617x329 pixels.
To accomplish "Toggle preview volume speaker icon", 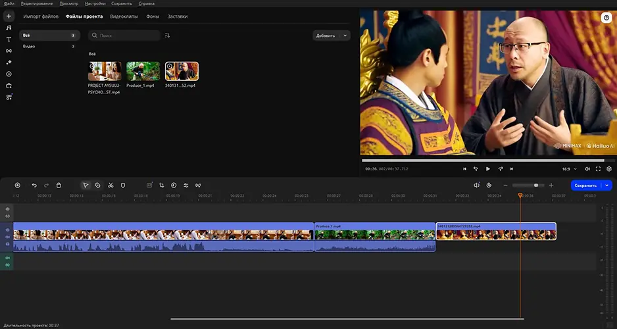I will pyautogui.click(x=587, y=169).
